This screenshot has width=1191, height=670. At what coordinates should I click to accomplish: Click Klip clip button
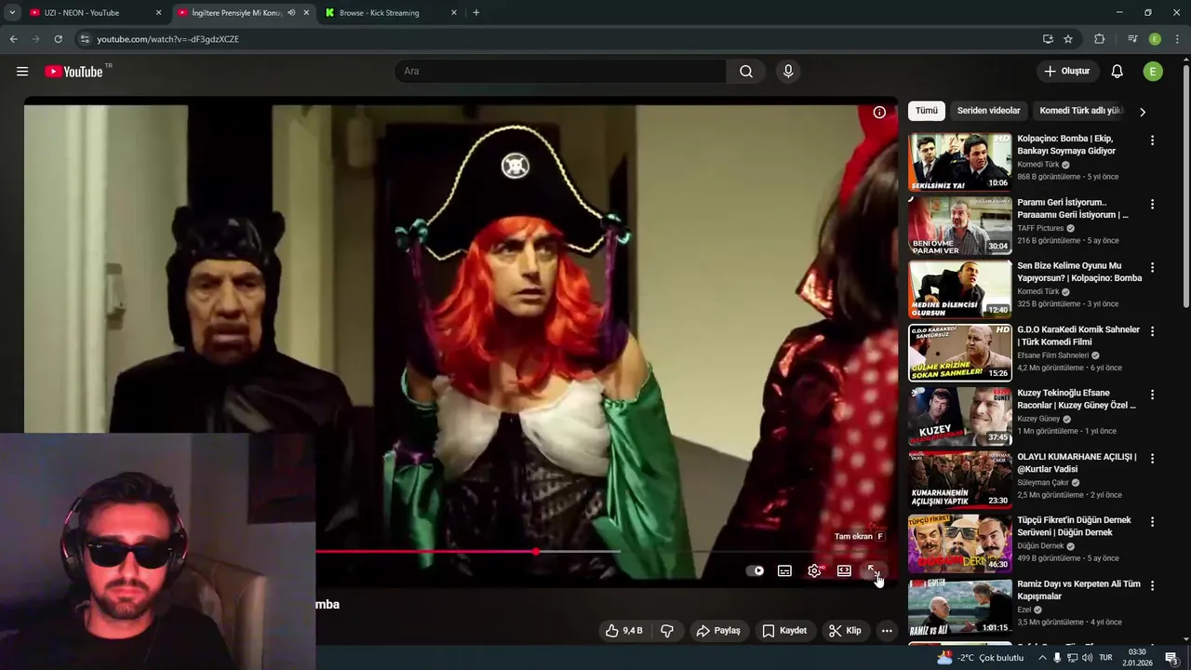point(845,631)
